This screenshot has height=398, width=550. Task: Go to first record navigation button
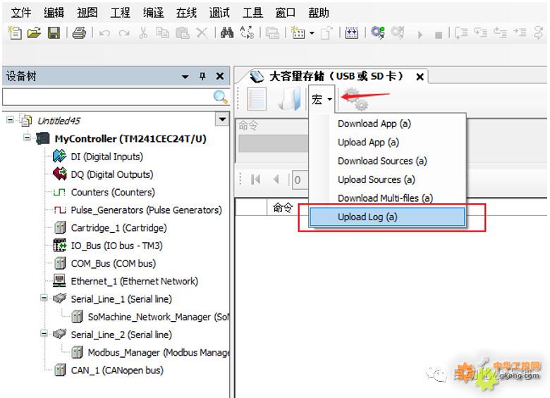pyautogui.click(x=256, y=179)
